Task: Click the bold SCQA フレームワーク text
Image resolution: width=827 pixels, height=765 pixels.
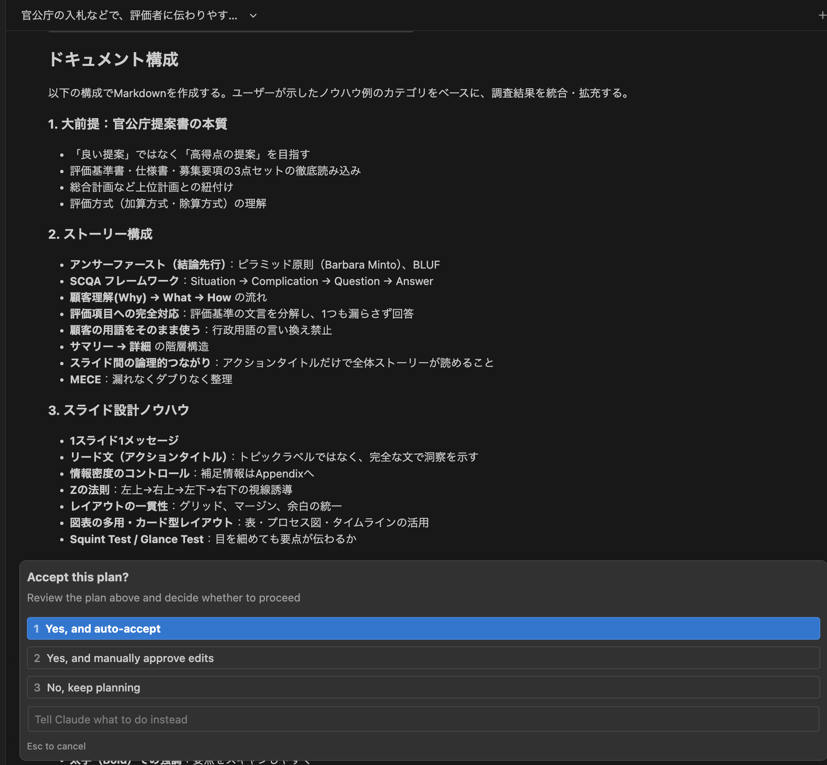Action: (124, 281)
